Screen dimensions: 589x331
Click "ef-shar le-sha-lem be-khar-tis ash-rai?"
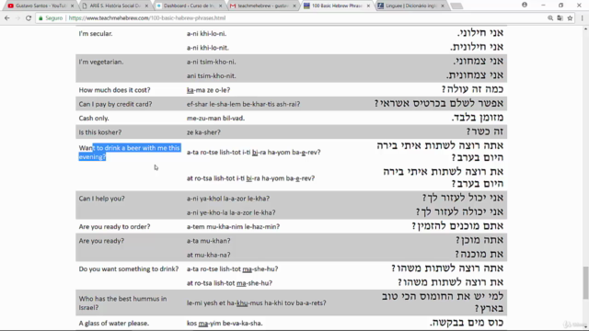243,104
